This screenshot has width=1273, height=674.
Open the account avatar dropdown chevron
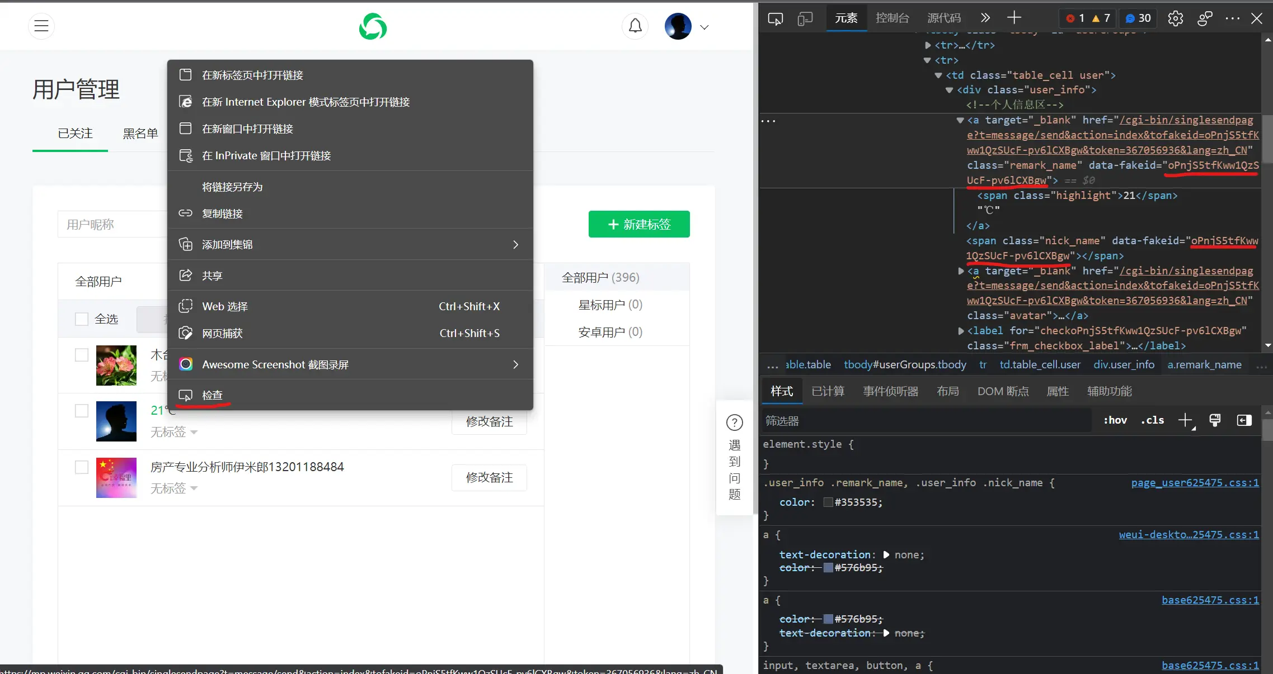pos(704,27)
